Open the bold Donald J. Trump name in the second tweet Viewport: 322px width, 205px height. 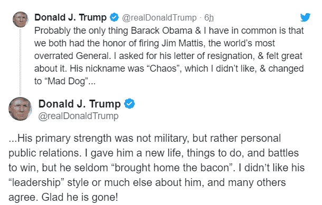point(80,104)
